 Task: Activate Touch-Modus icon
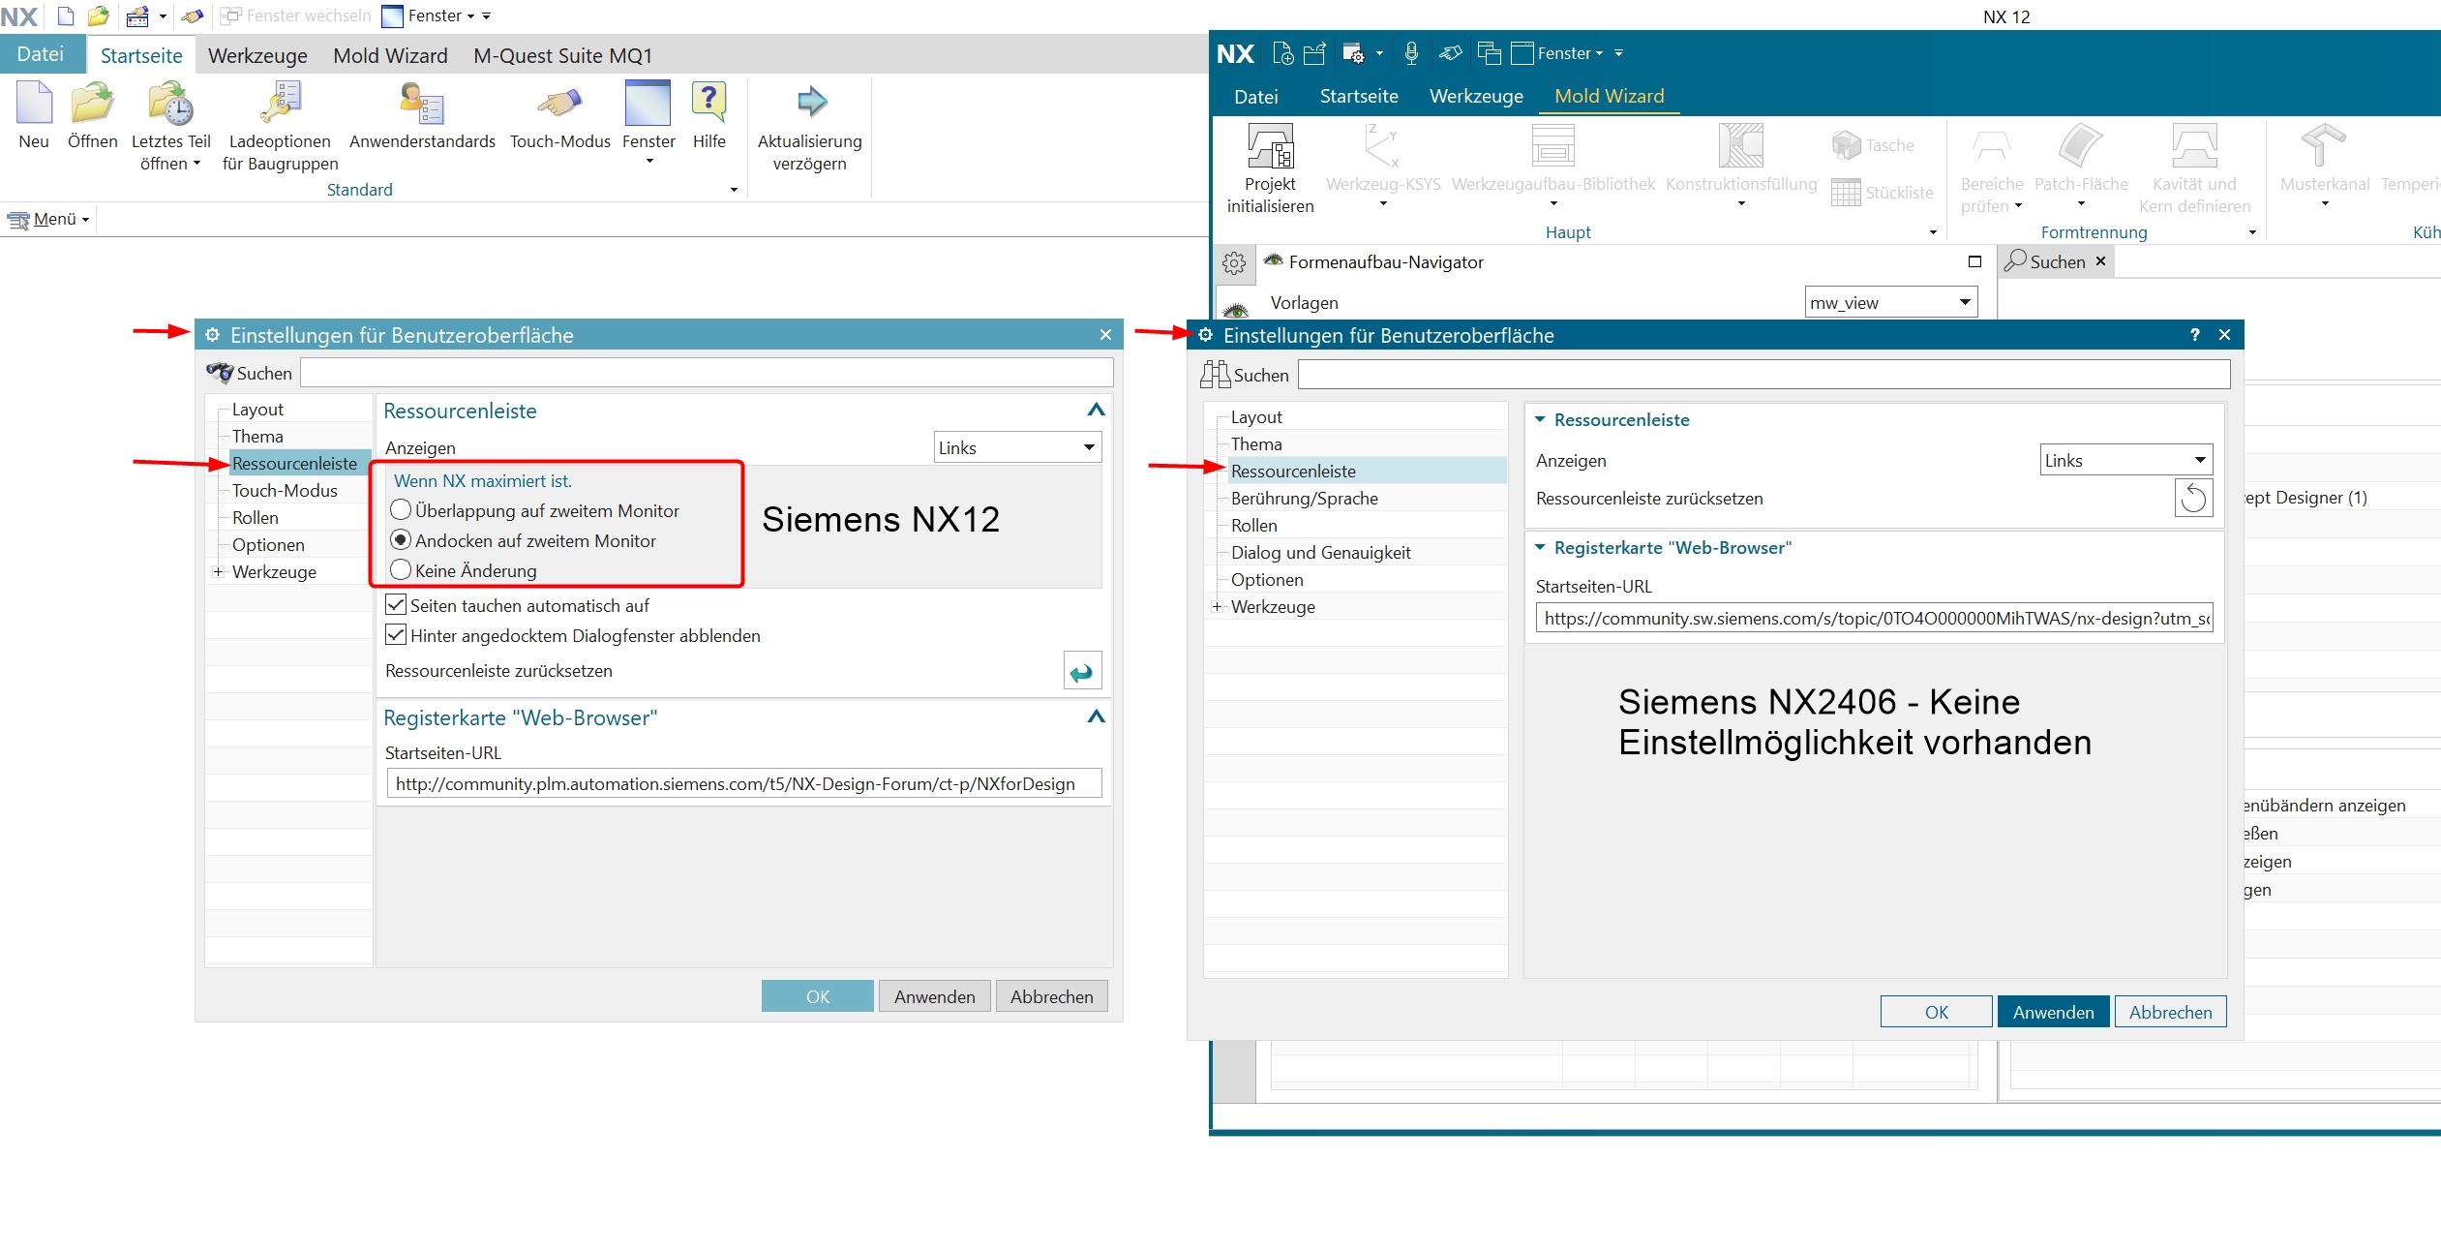click(x=559, y=103)
